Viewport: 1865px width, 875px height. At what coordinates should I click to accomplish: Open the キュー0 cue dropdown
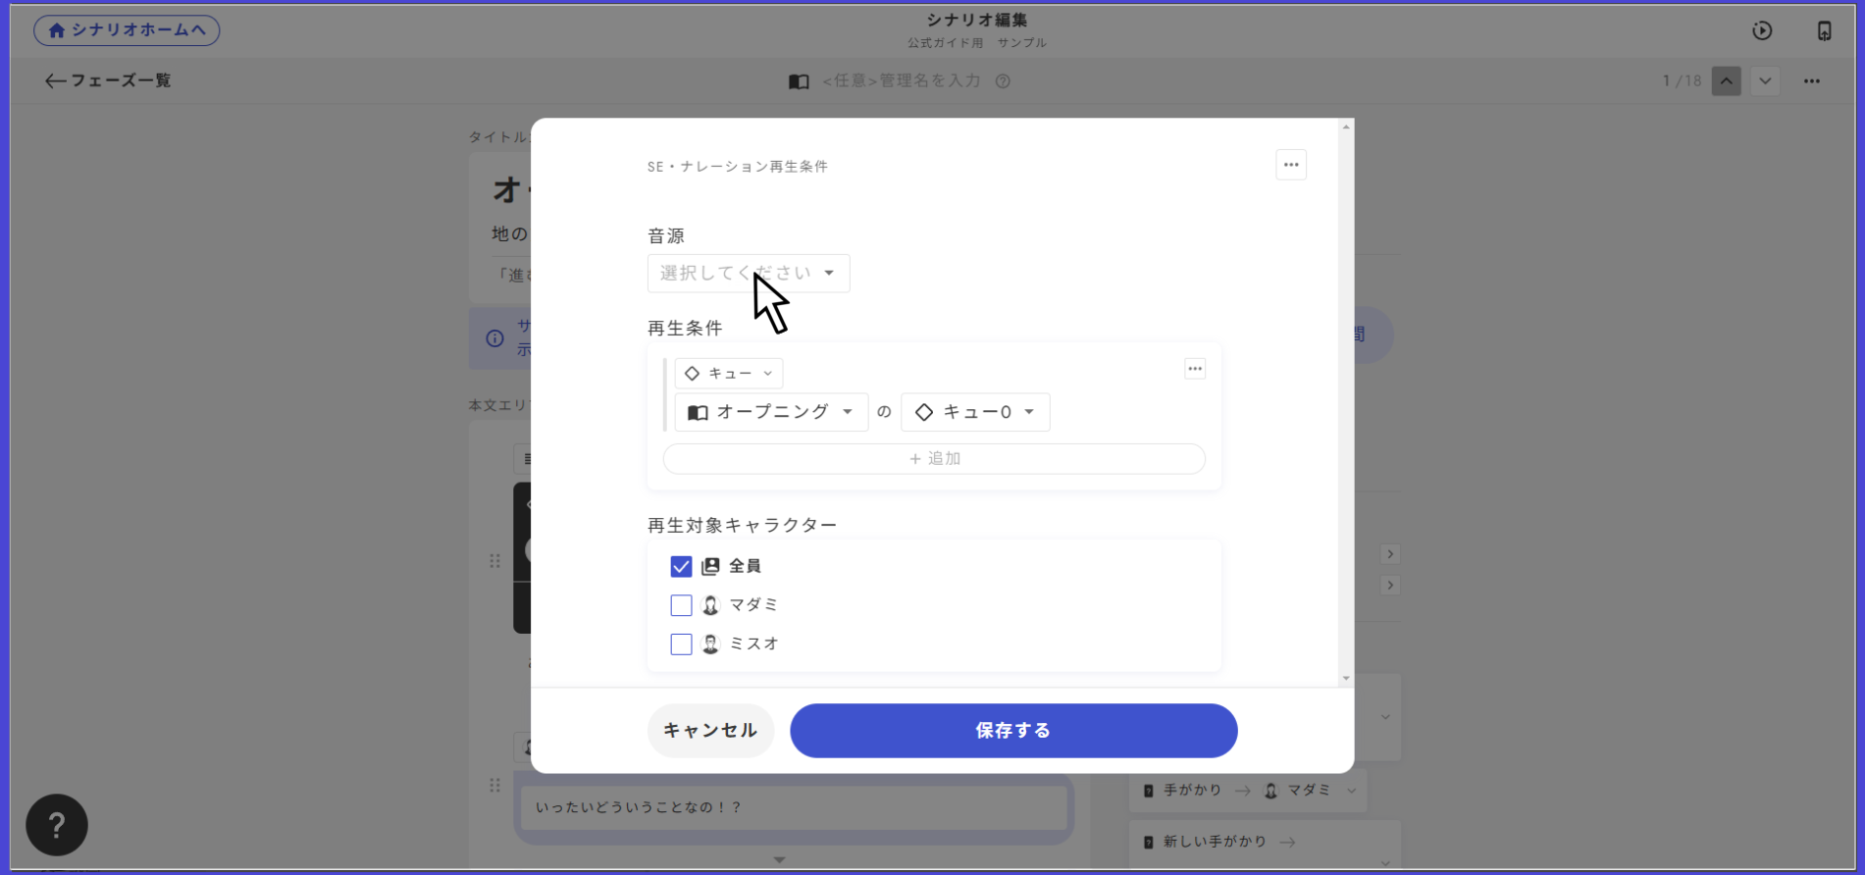[x=975, y=412]
